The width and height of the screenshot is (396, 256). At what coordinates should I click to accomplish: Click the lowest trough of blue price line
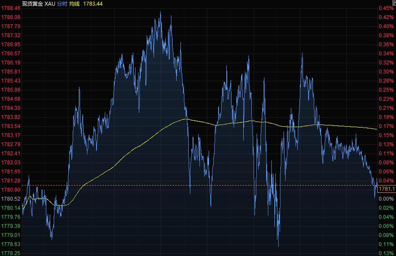(278, 246)
